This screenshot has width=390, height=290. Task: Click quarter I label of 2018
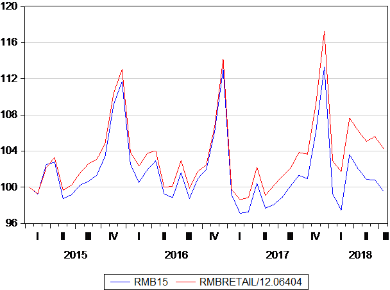[x=341, y=236]
